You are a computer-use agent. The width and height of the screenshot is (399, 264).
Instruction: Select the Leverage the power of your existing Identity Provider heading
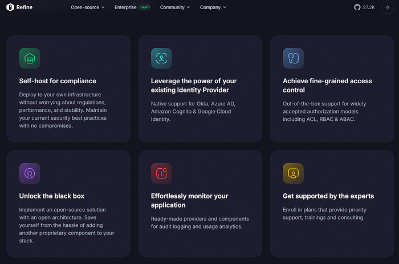tap(194, 86)
